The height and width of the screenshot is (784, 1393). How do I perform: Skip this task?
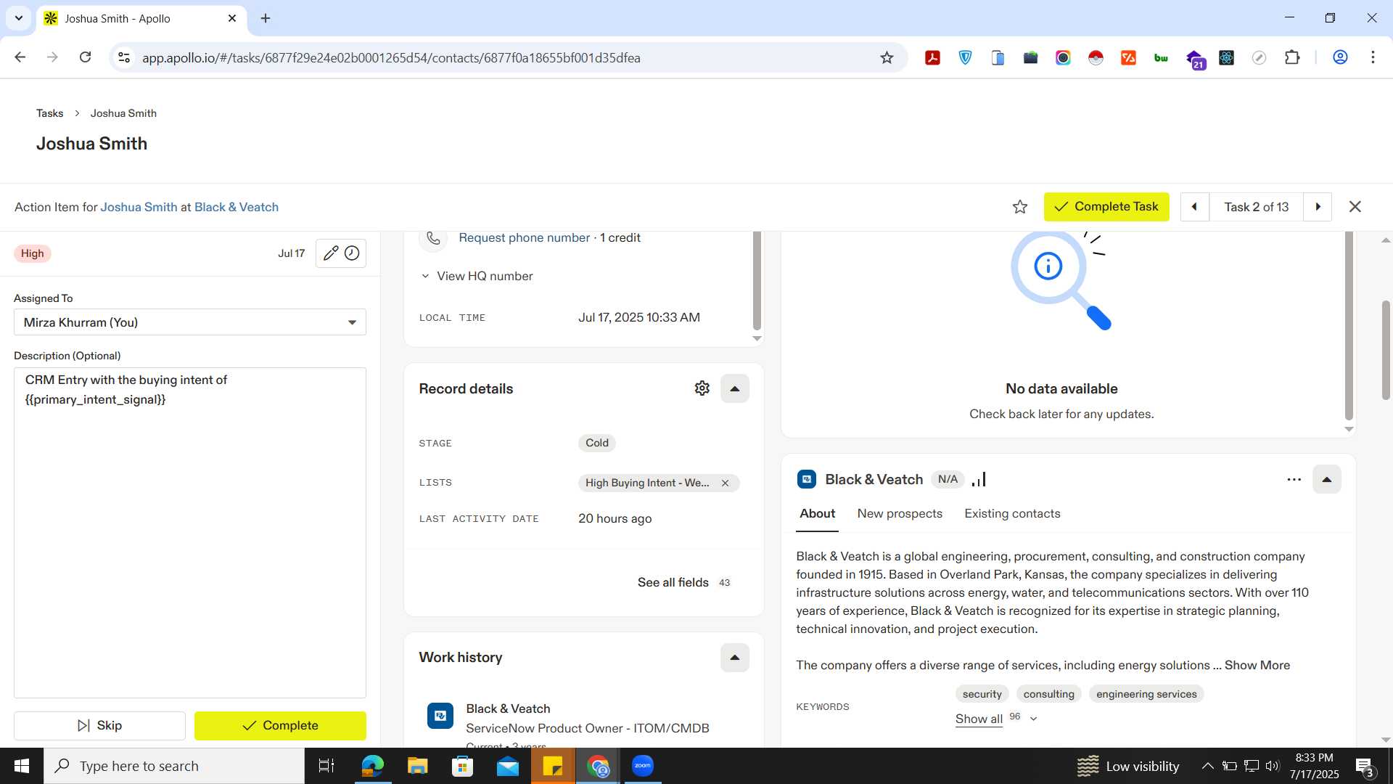[x=99, y=726]
